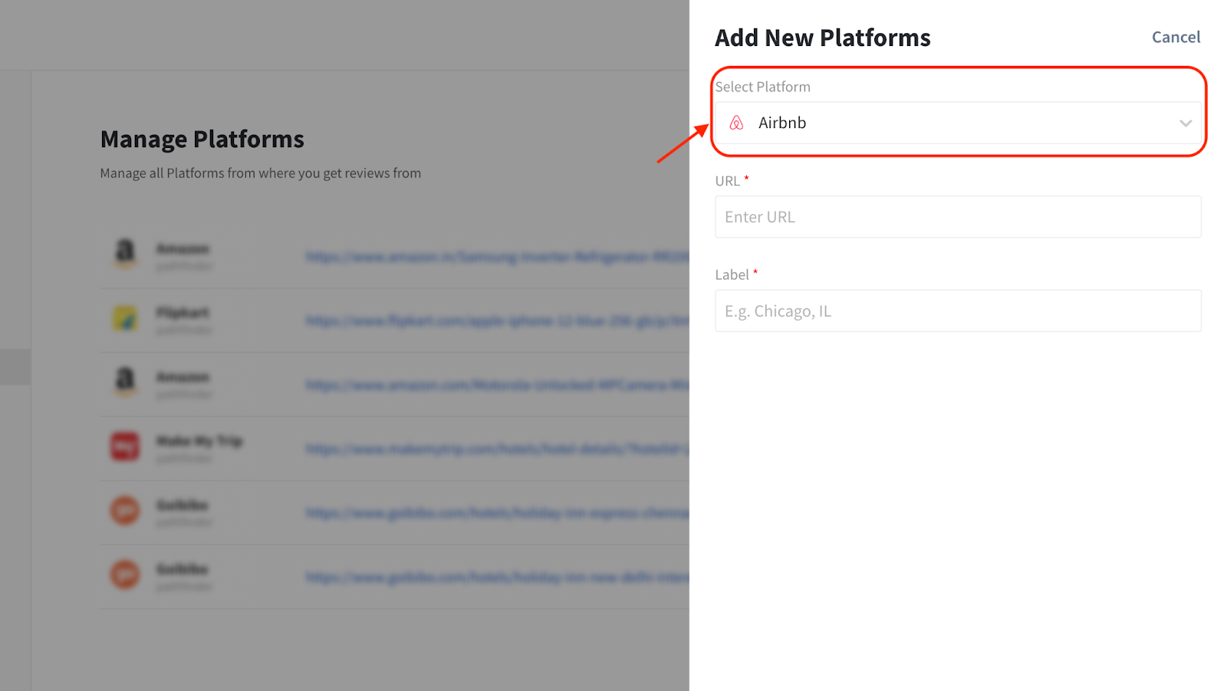Click the last Goibibo platform icon
This screenshot has height=691, width=1227.
125,574
